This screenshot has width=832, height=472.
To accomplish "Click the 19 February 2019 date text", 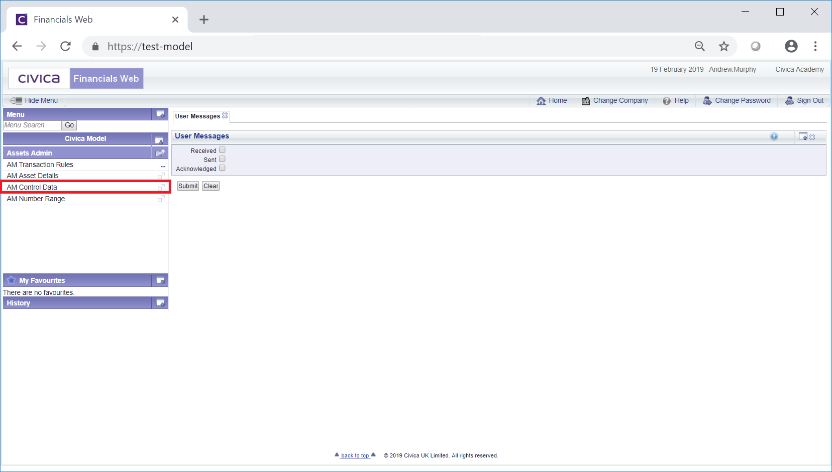I will pyautogui.click(x=677, y=69).
